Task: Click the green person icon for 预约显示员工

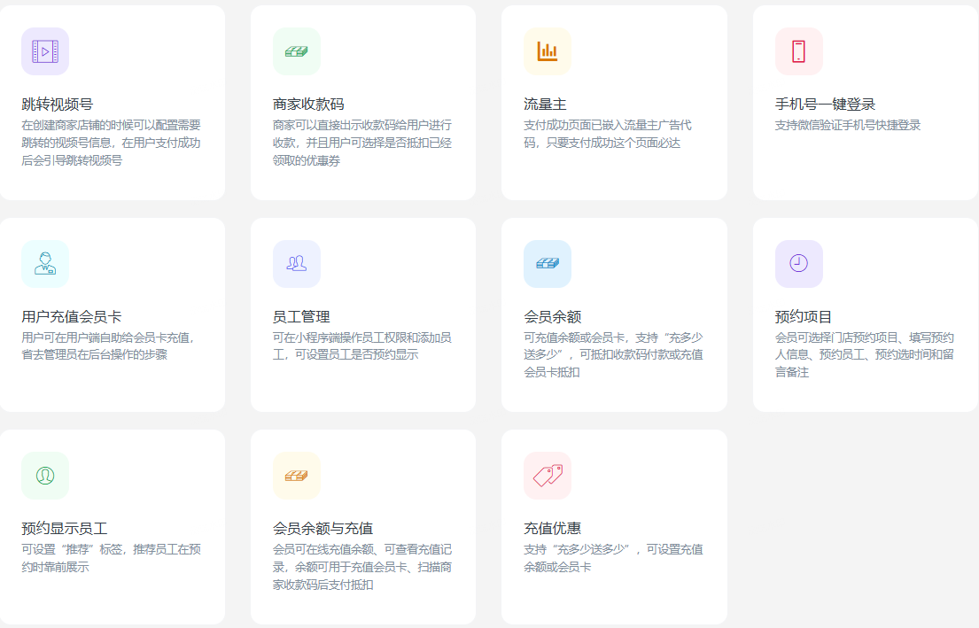Action: [x=45, y=476]
